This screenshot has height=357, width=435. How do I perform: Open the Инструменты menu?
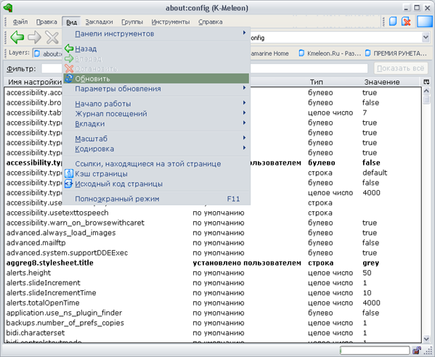[171, 22]
